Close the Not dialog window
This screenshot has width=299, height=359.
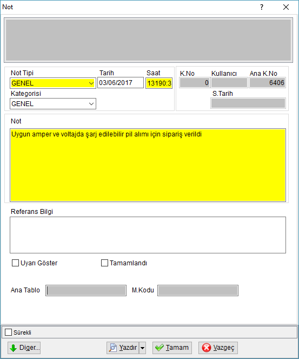[x=286, y=7]
